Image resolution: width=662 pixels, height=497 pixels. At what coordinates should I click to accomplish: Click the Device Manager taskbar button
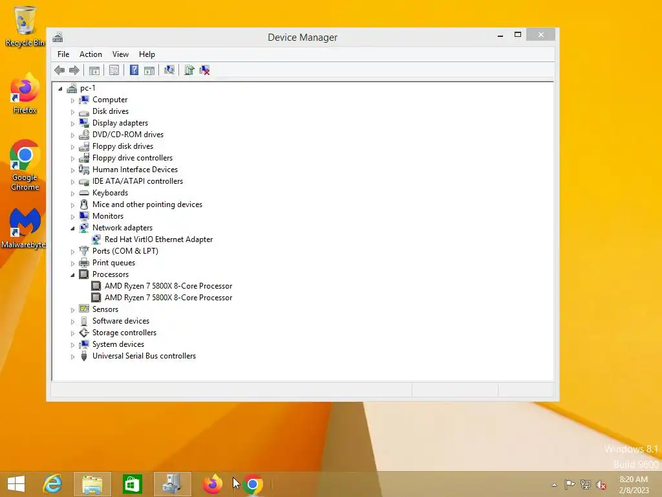172,484
